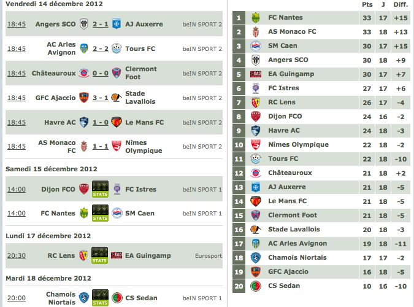The height and width of the screenshot is (307, 414).
Task: Open Angers SCO 2 - 1 score link
Action: [101, 24]
